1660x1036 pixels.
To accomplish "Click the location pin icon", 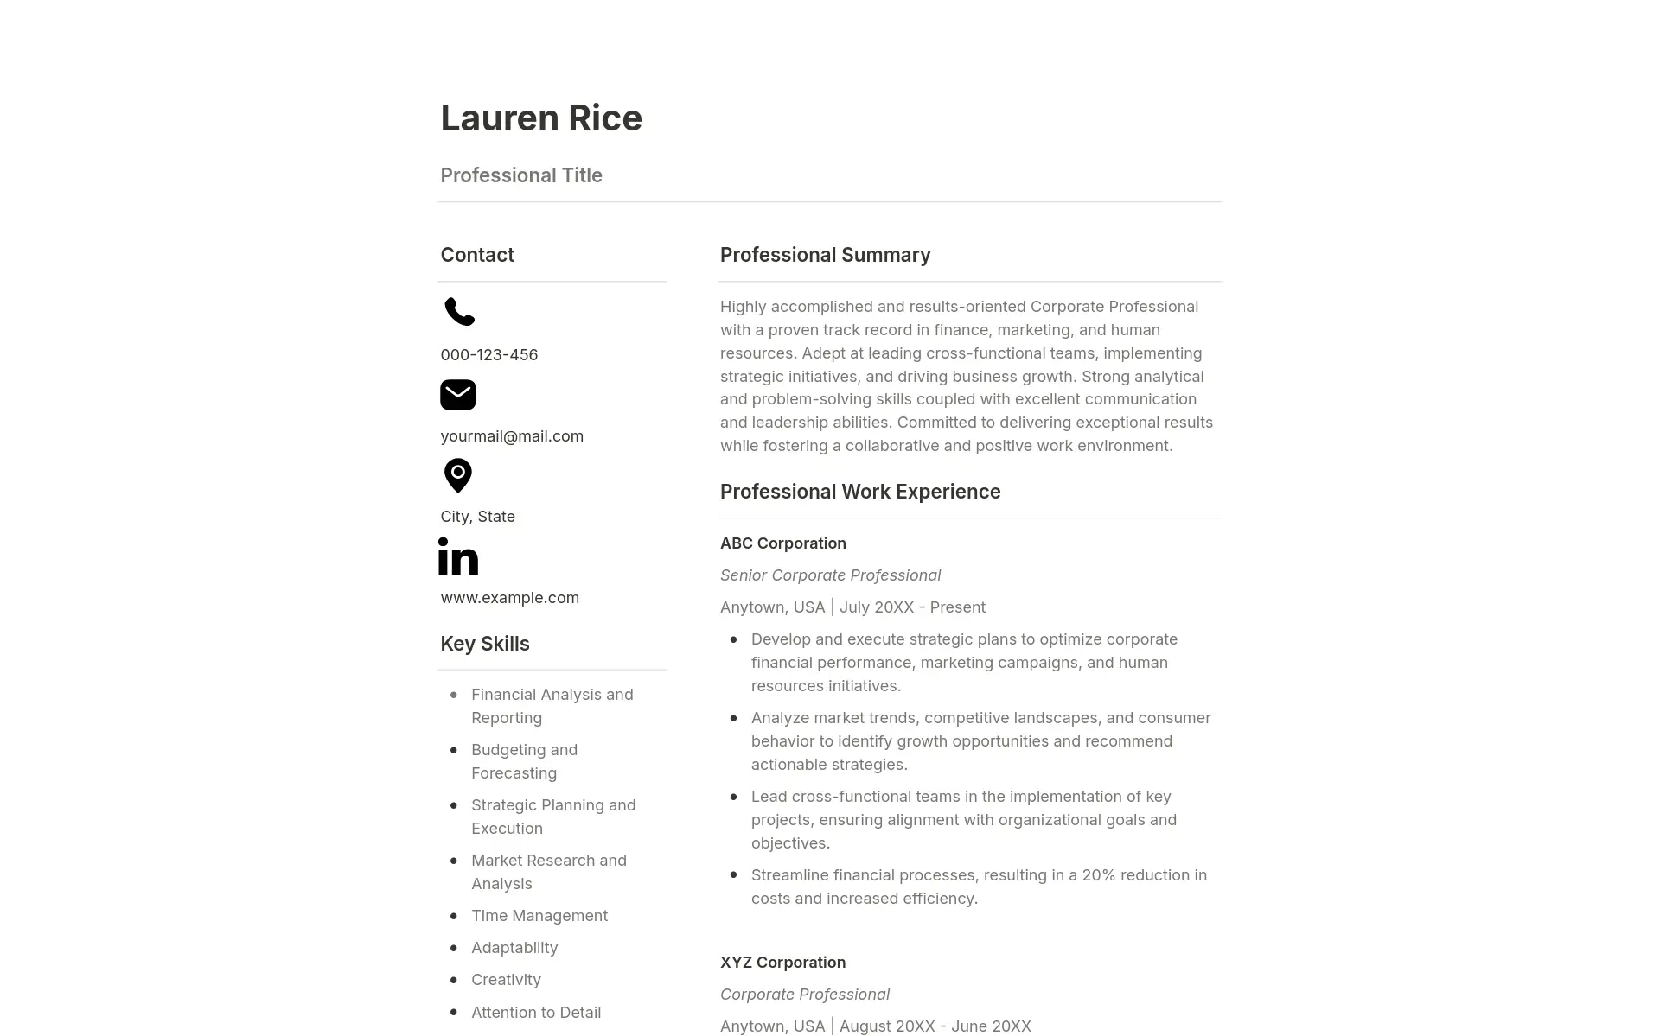I will [x=457, y=475].
